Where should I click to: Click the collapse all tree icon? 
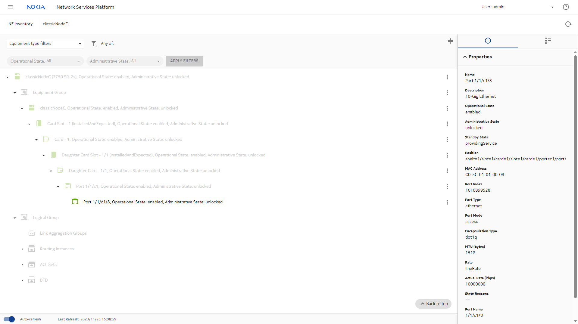click(450, 41)
